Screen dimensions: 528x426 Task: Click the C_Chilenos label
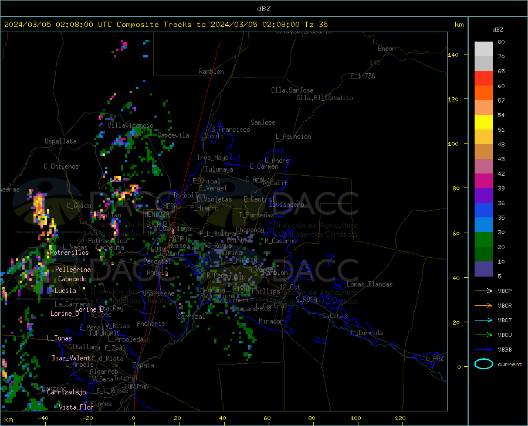coord(61,166)
